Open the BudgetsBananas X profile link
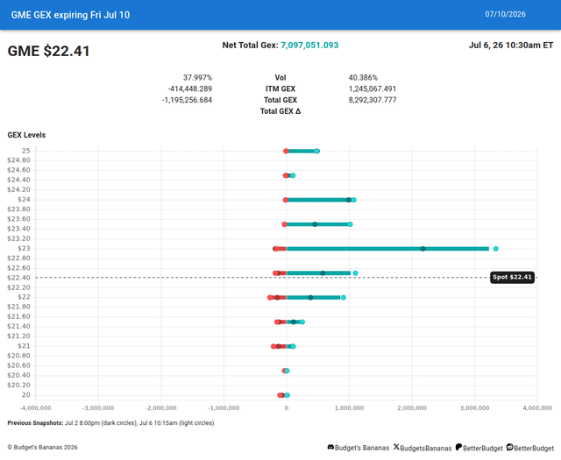 point(426,448)
